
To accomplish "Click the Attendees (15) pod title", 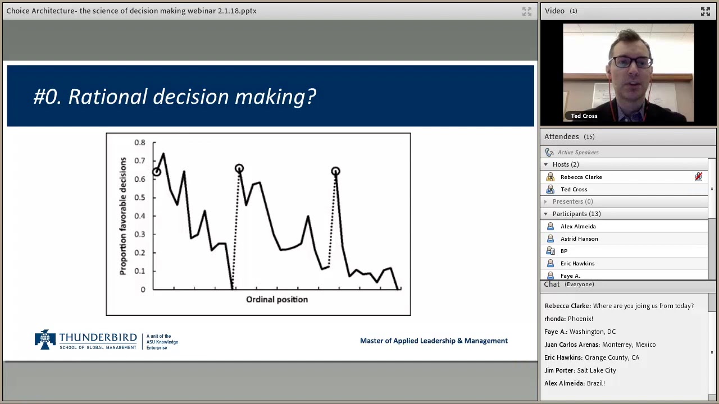I will click(569, 136).
